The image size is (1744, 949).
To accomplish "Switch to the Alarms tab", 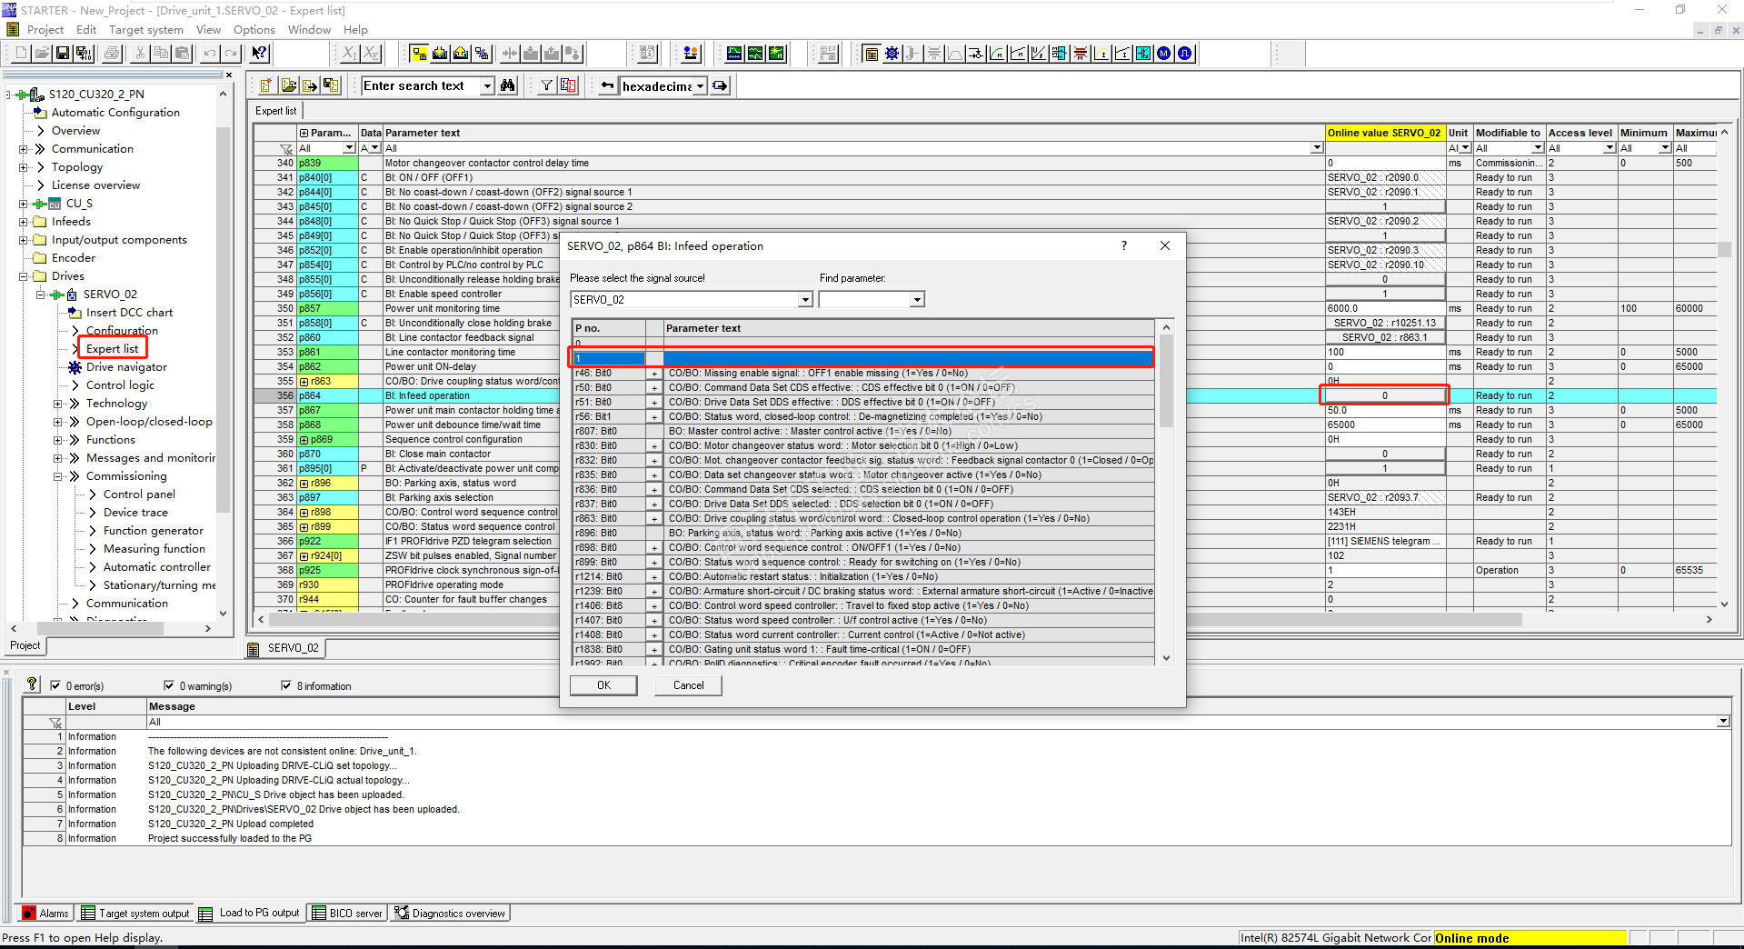I will click(x=45, y=914).
